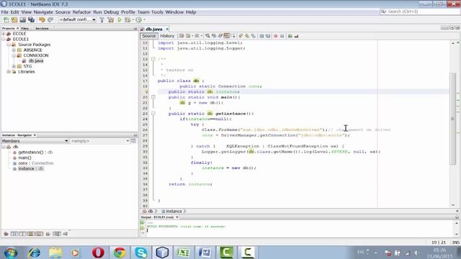Switch to the Services tab
The height and width of the screenshot is (259, 461).
(42, 29)
